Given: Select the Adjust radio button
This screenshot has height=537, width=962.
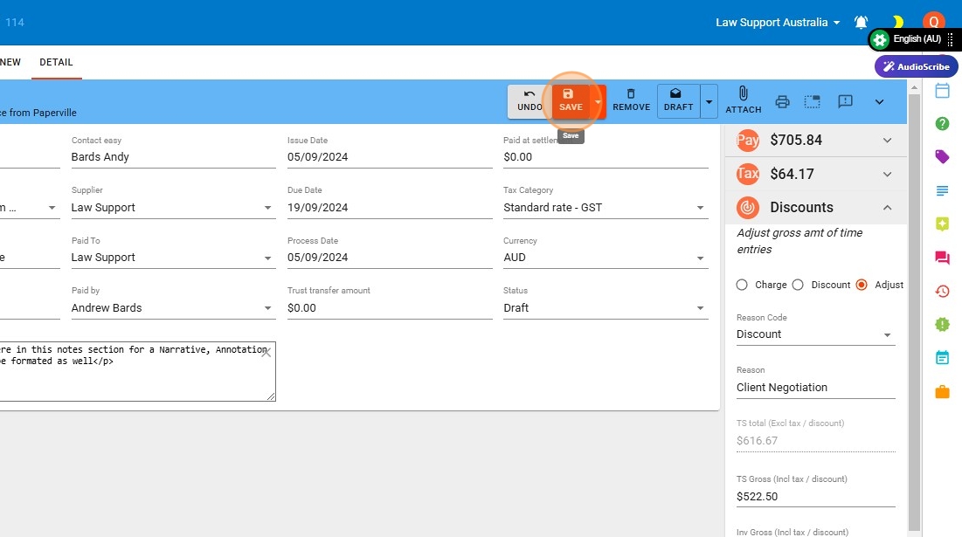Looking at the screenshot, I should click(862, 285).
